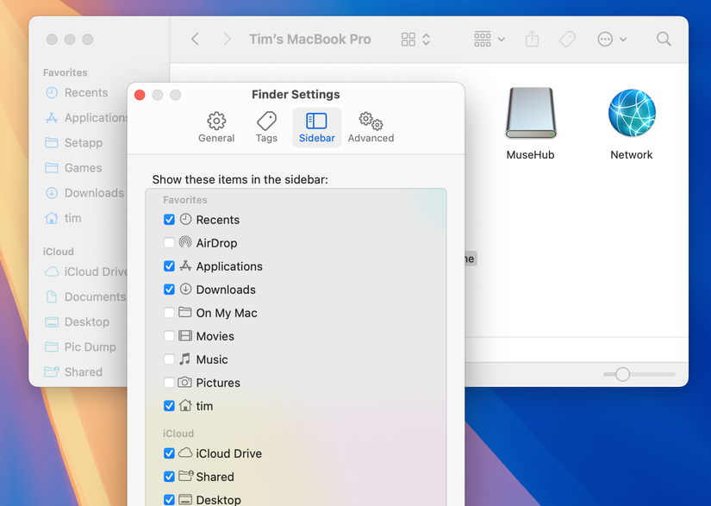Select Games in the Favorites sidebar
Viewport: 711px width, 506px height.
(x=76, y=167)
